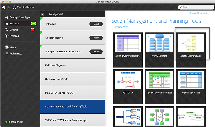Select Fishbone Diagrams solution
The height and width of the screenshot is (127, 215).
click(x=73, y=65)
